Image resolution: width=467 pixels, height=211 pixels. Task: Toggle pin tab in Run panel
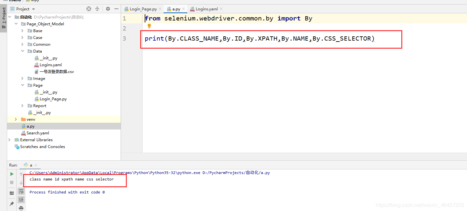12,204
